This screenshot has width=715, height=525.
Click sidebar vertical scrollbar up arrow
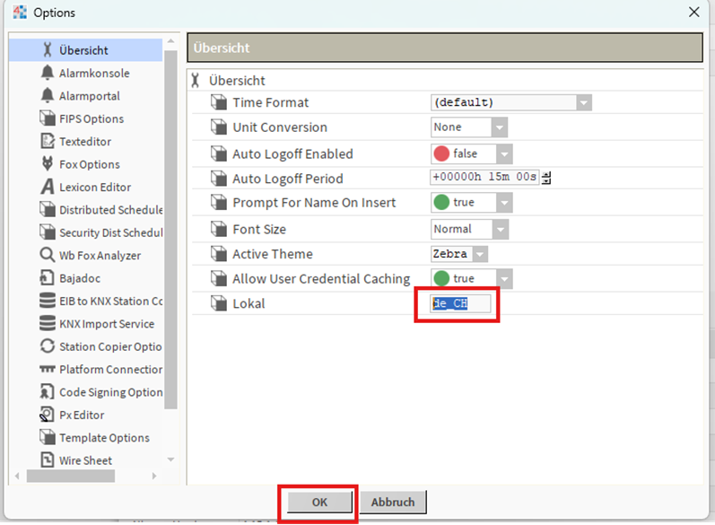pyautogui.click(x=171, y=41)
